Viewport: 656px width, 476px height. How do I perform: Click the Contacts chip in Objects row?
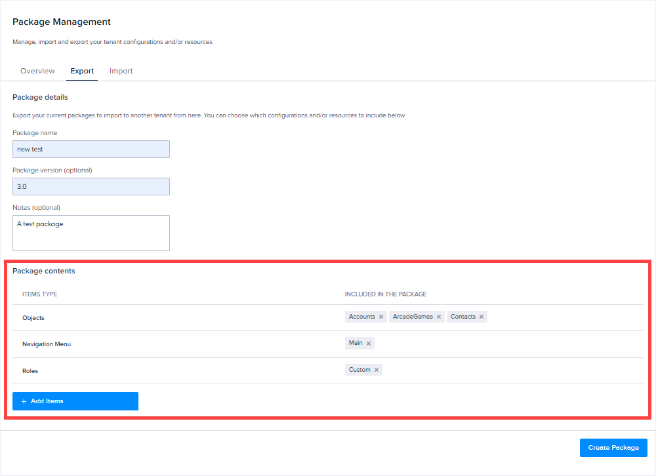click(x=464, y=316)
